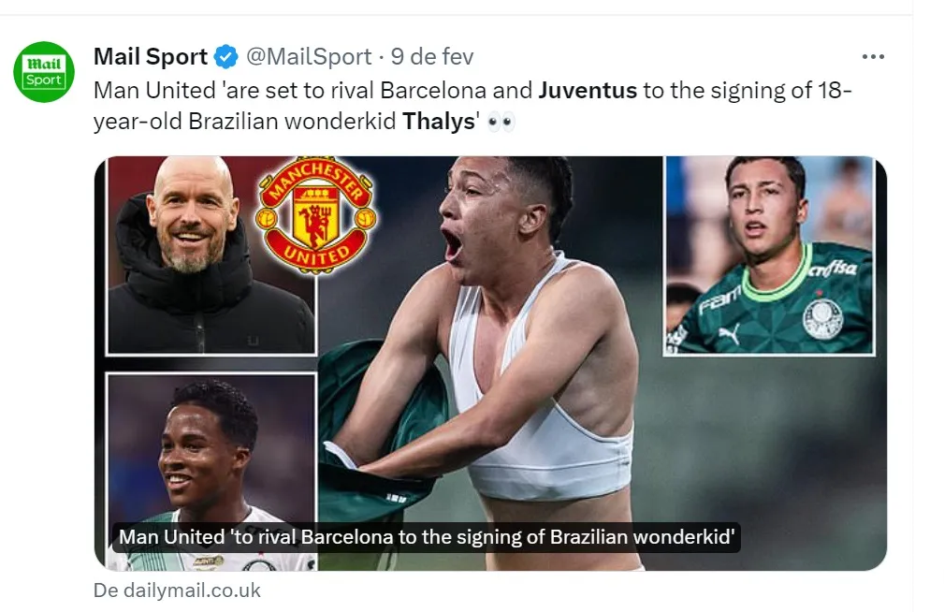Click the Palmeiras badge on green shirt
This screenshot has width=944, height=612.
pyautogui.click(x=823, y=319)
